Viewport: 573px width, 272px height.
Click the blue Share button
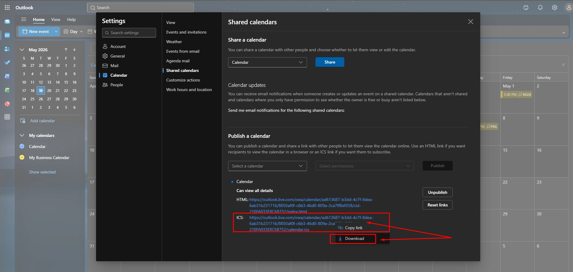[330, 62]
